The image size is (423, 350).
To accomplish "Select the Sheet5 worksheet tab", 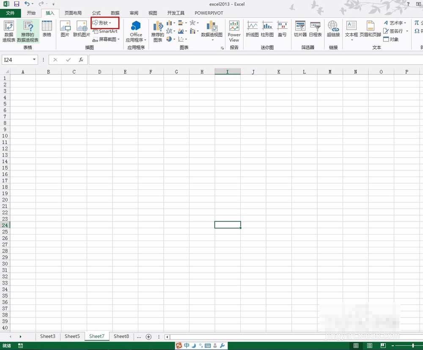I will point(72,336).
